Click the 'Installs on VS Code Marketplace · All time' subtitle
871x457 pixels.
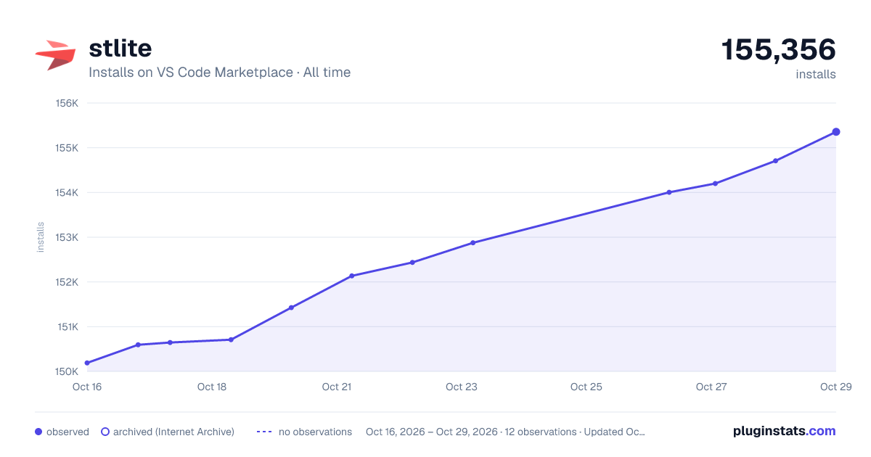(x=219, y=73)
